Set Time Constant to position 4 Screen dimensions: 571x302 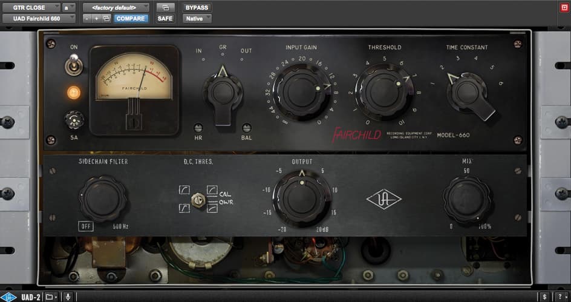click(x=475, y=58)
